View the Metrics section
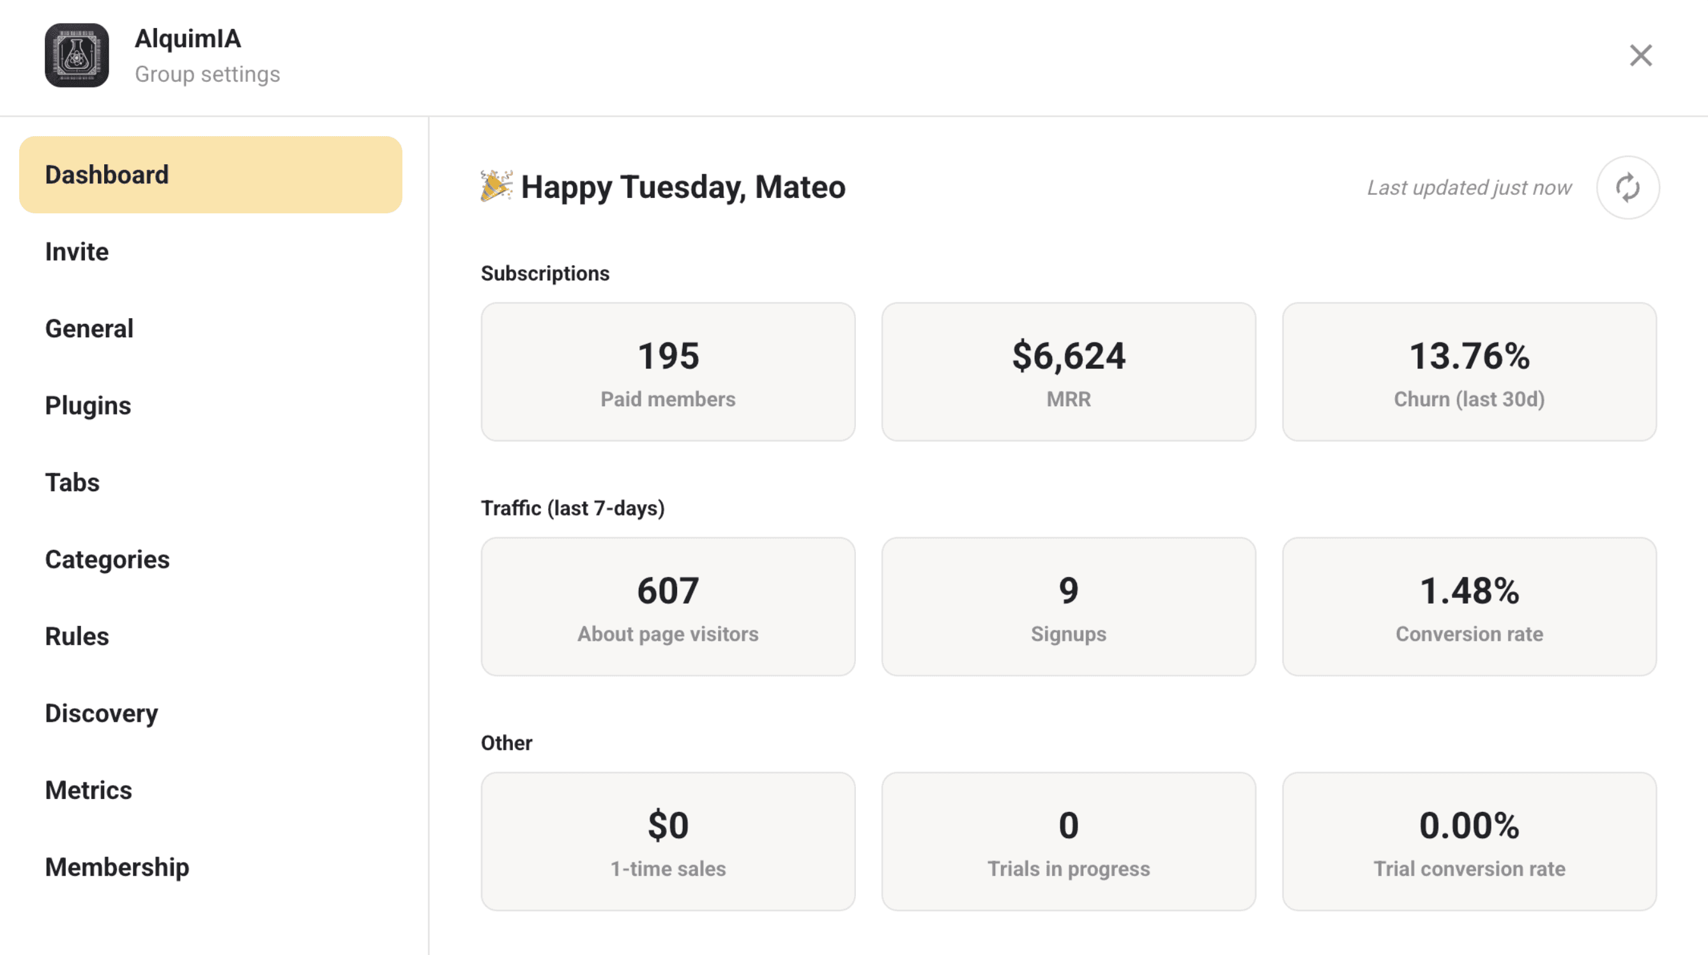The height and width of the screenshot is (955, 1708). pyautogui.click(x=88, y=791)
